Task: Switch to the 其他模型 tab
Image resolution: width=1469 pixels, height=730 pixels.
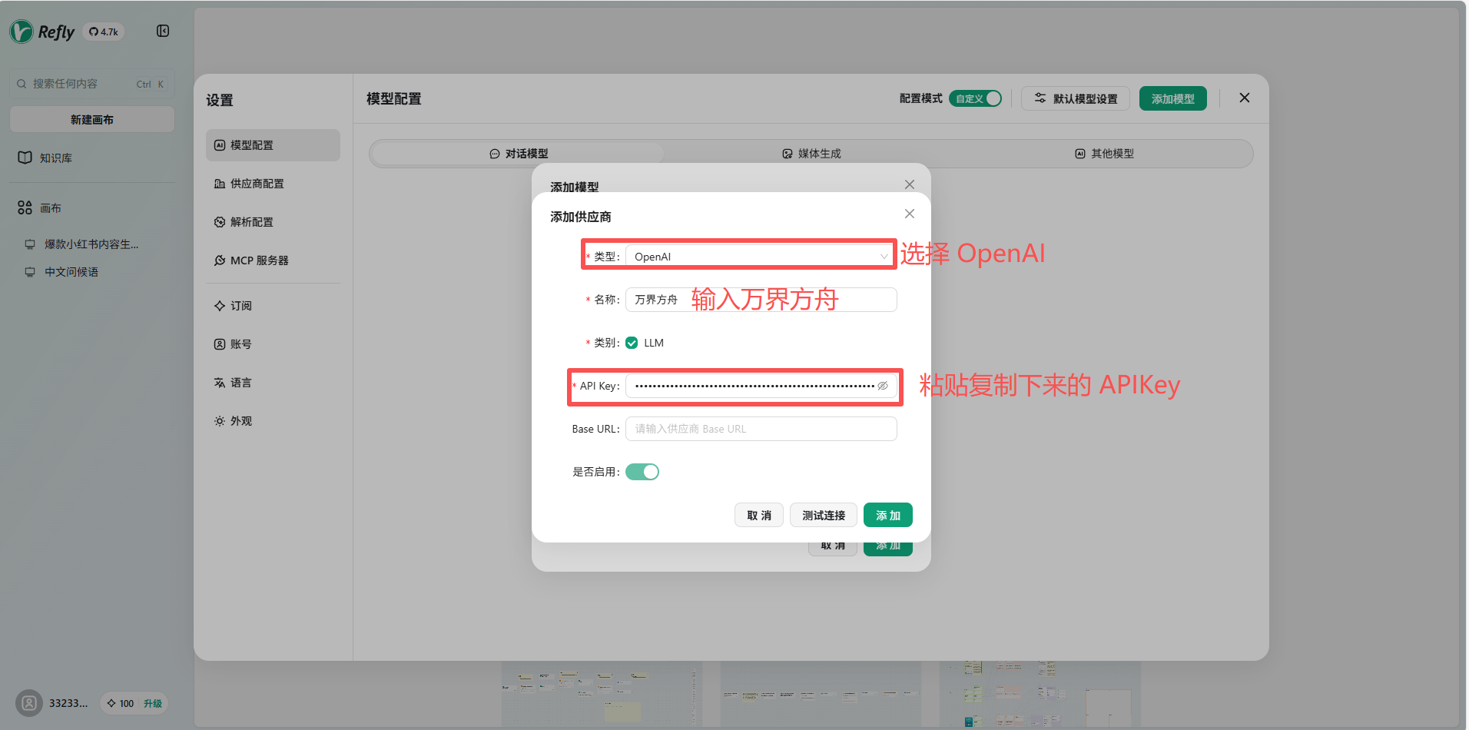Action: click(1104, 154)
